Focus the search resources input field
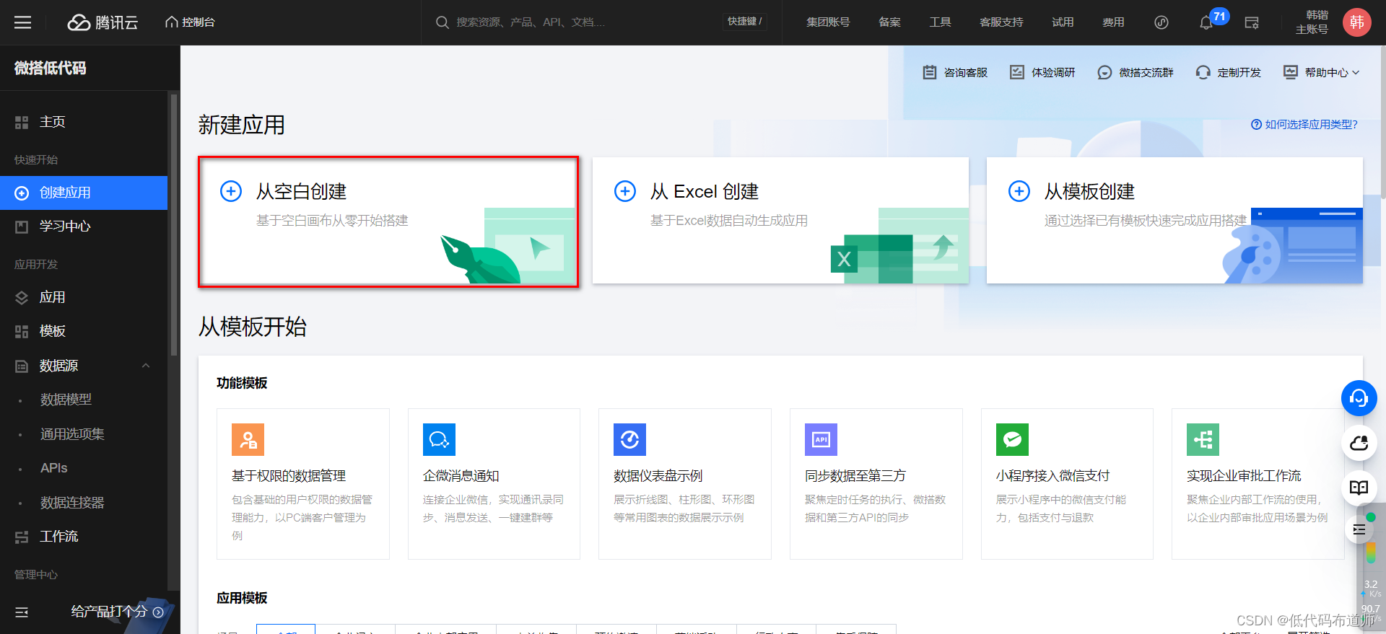Screen dimensions: 1386x634 (x=577, y=22)
